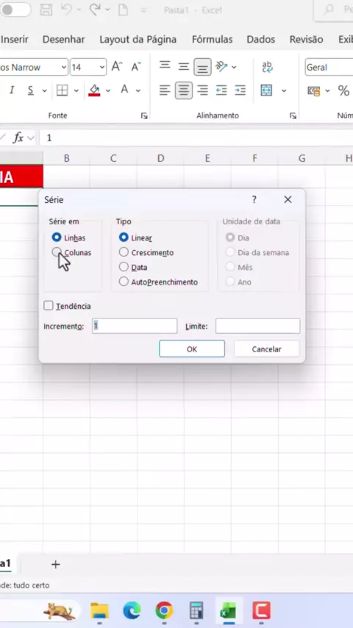Screen dimensions: 353x628
Task: Click the Decrease Font Size icon
Action: [136, 66]
